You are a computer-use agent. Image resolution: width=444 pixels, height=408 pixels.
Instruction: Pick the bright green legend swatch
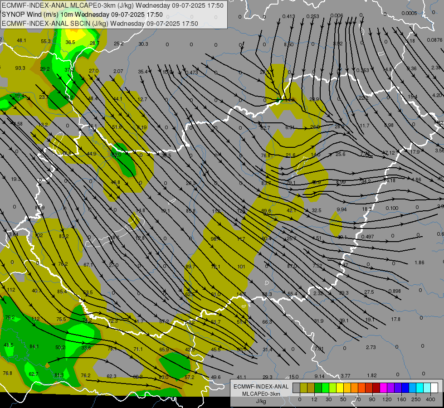click(x=325, y=388)
